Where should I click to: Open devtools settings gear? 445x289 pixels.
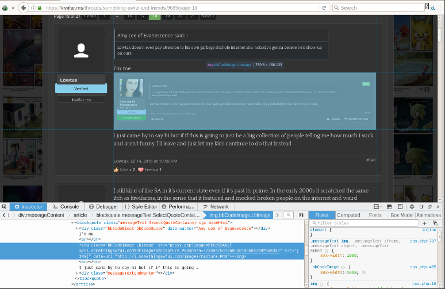[x=412, y=206]
